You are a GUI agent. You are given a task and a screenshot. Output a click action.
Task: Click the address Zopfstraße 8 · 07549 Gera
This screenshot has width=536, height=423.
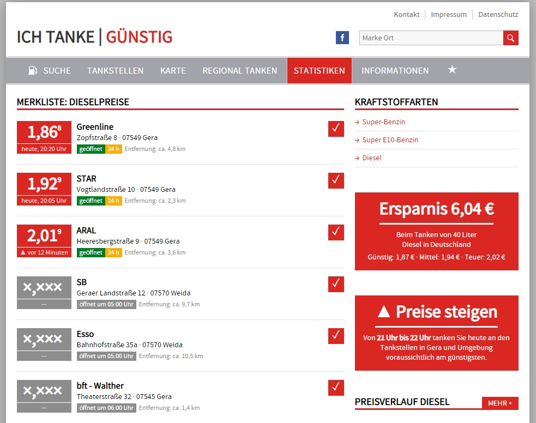(117, 138)
